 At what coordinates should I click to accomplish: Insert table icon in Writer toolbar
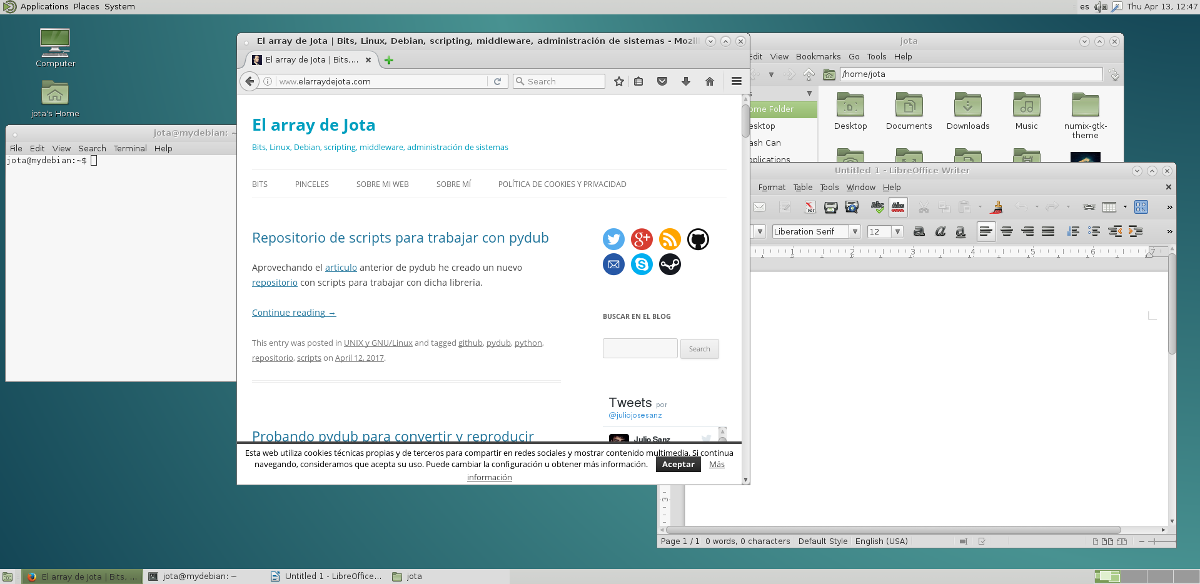[1109, 207]
